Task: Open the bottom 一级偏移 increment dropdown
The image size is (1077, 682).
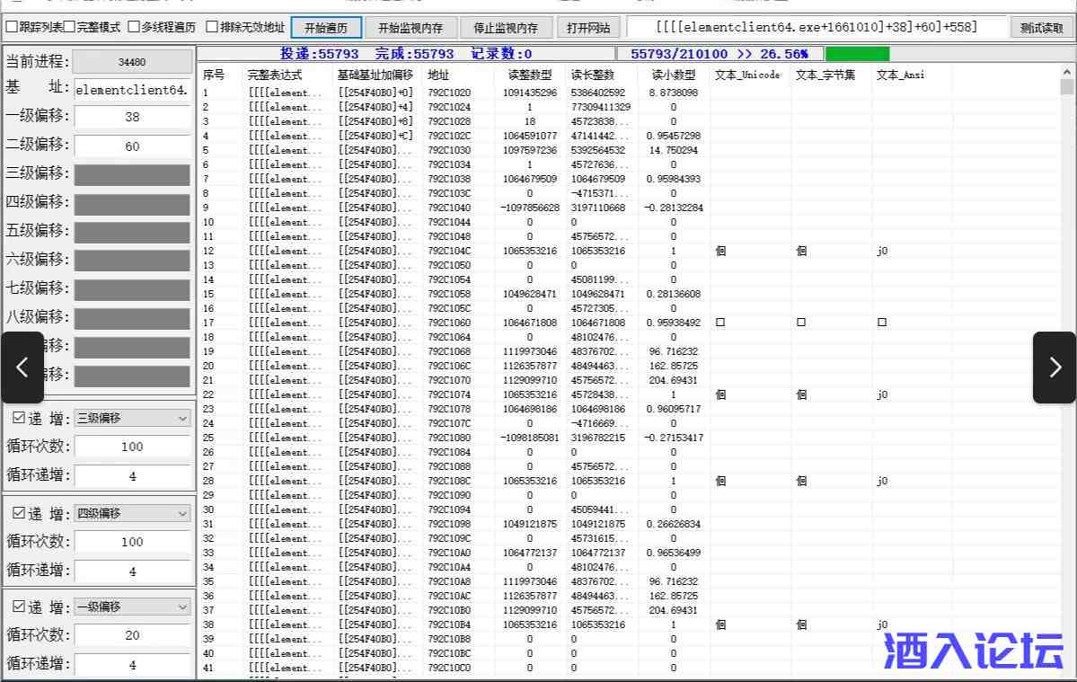Action: tap(132, 607)
